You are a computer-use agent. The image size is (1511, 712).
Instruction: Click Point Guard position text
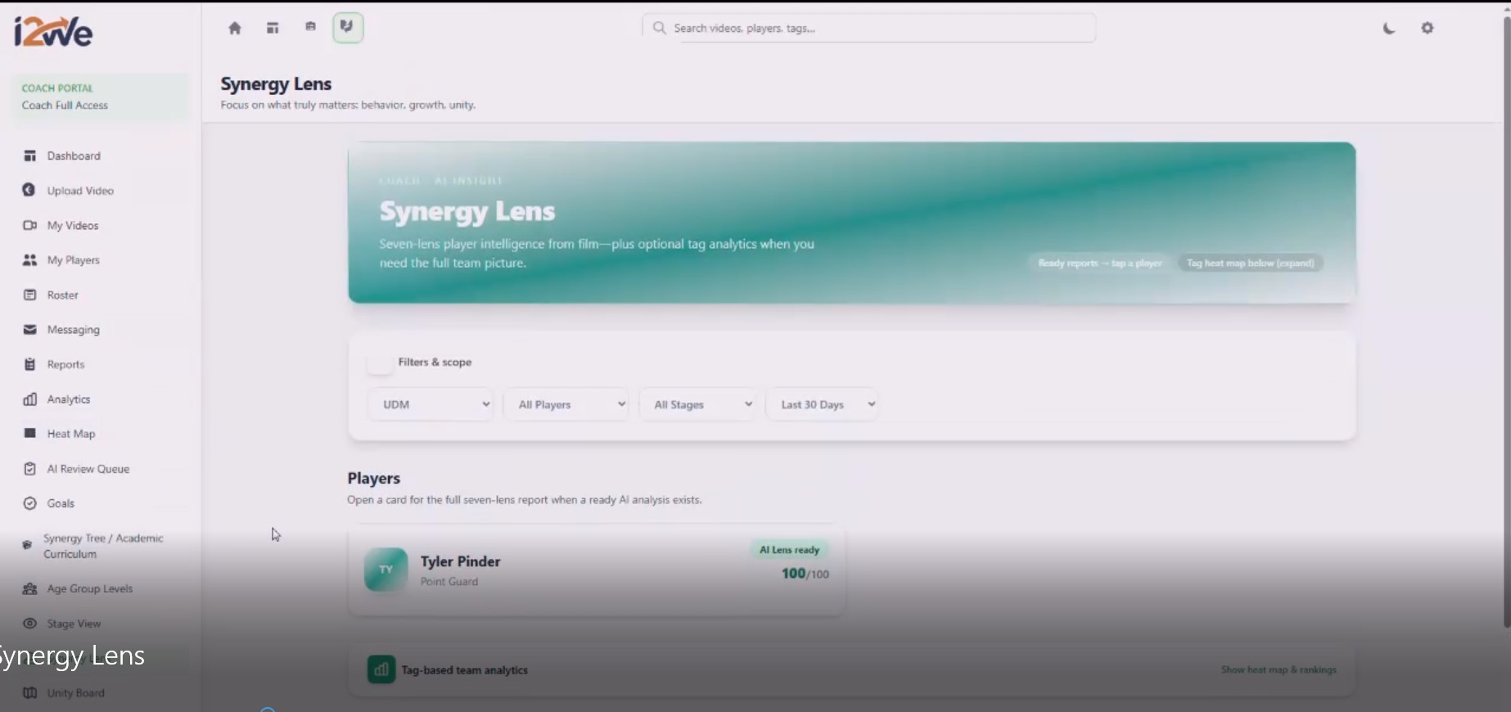click(x=449, y=581)
